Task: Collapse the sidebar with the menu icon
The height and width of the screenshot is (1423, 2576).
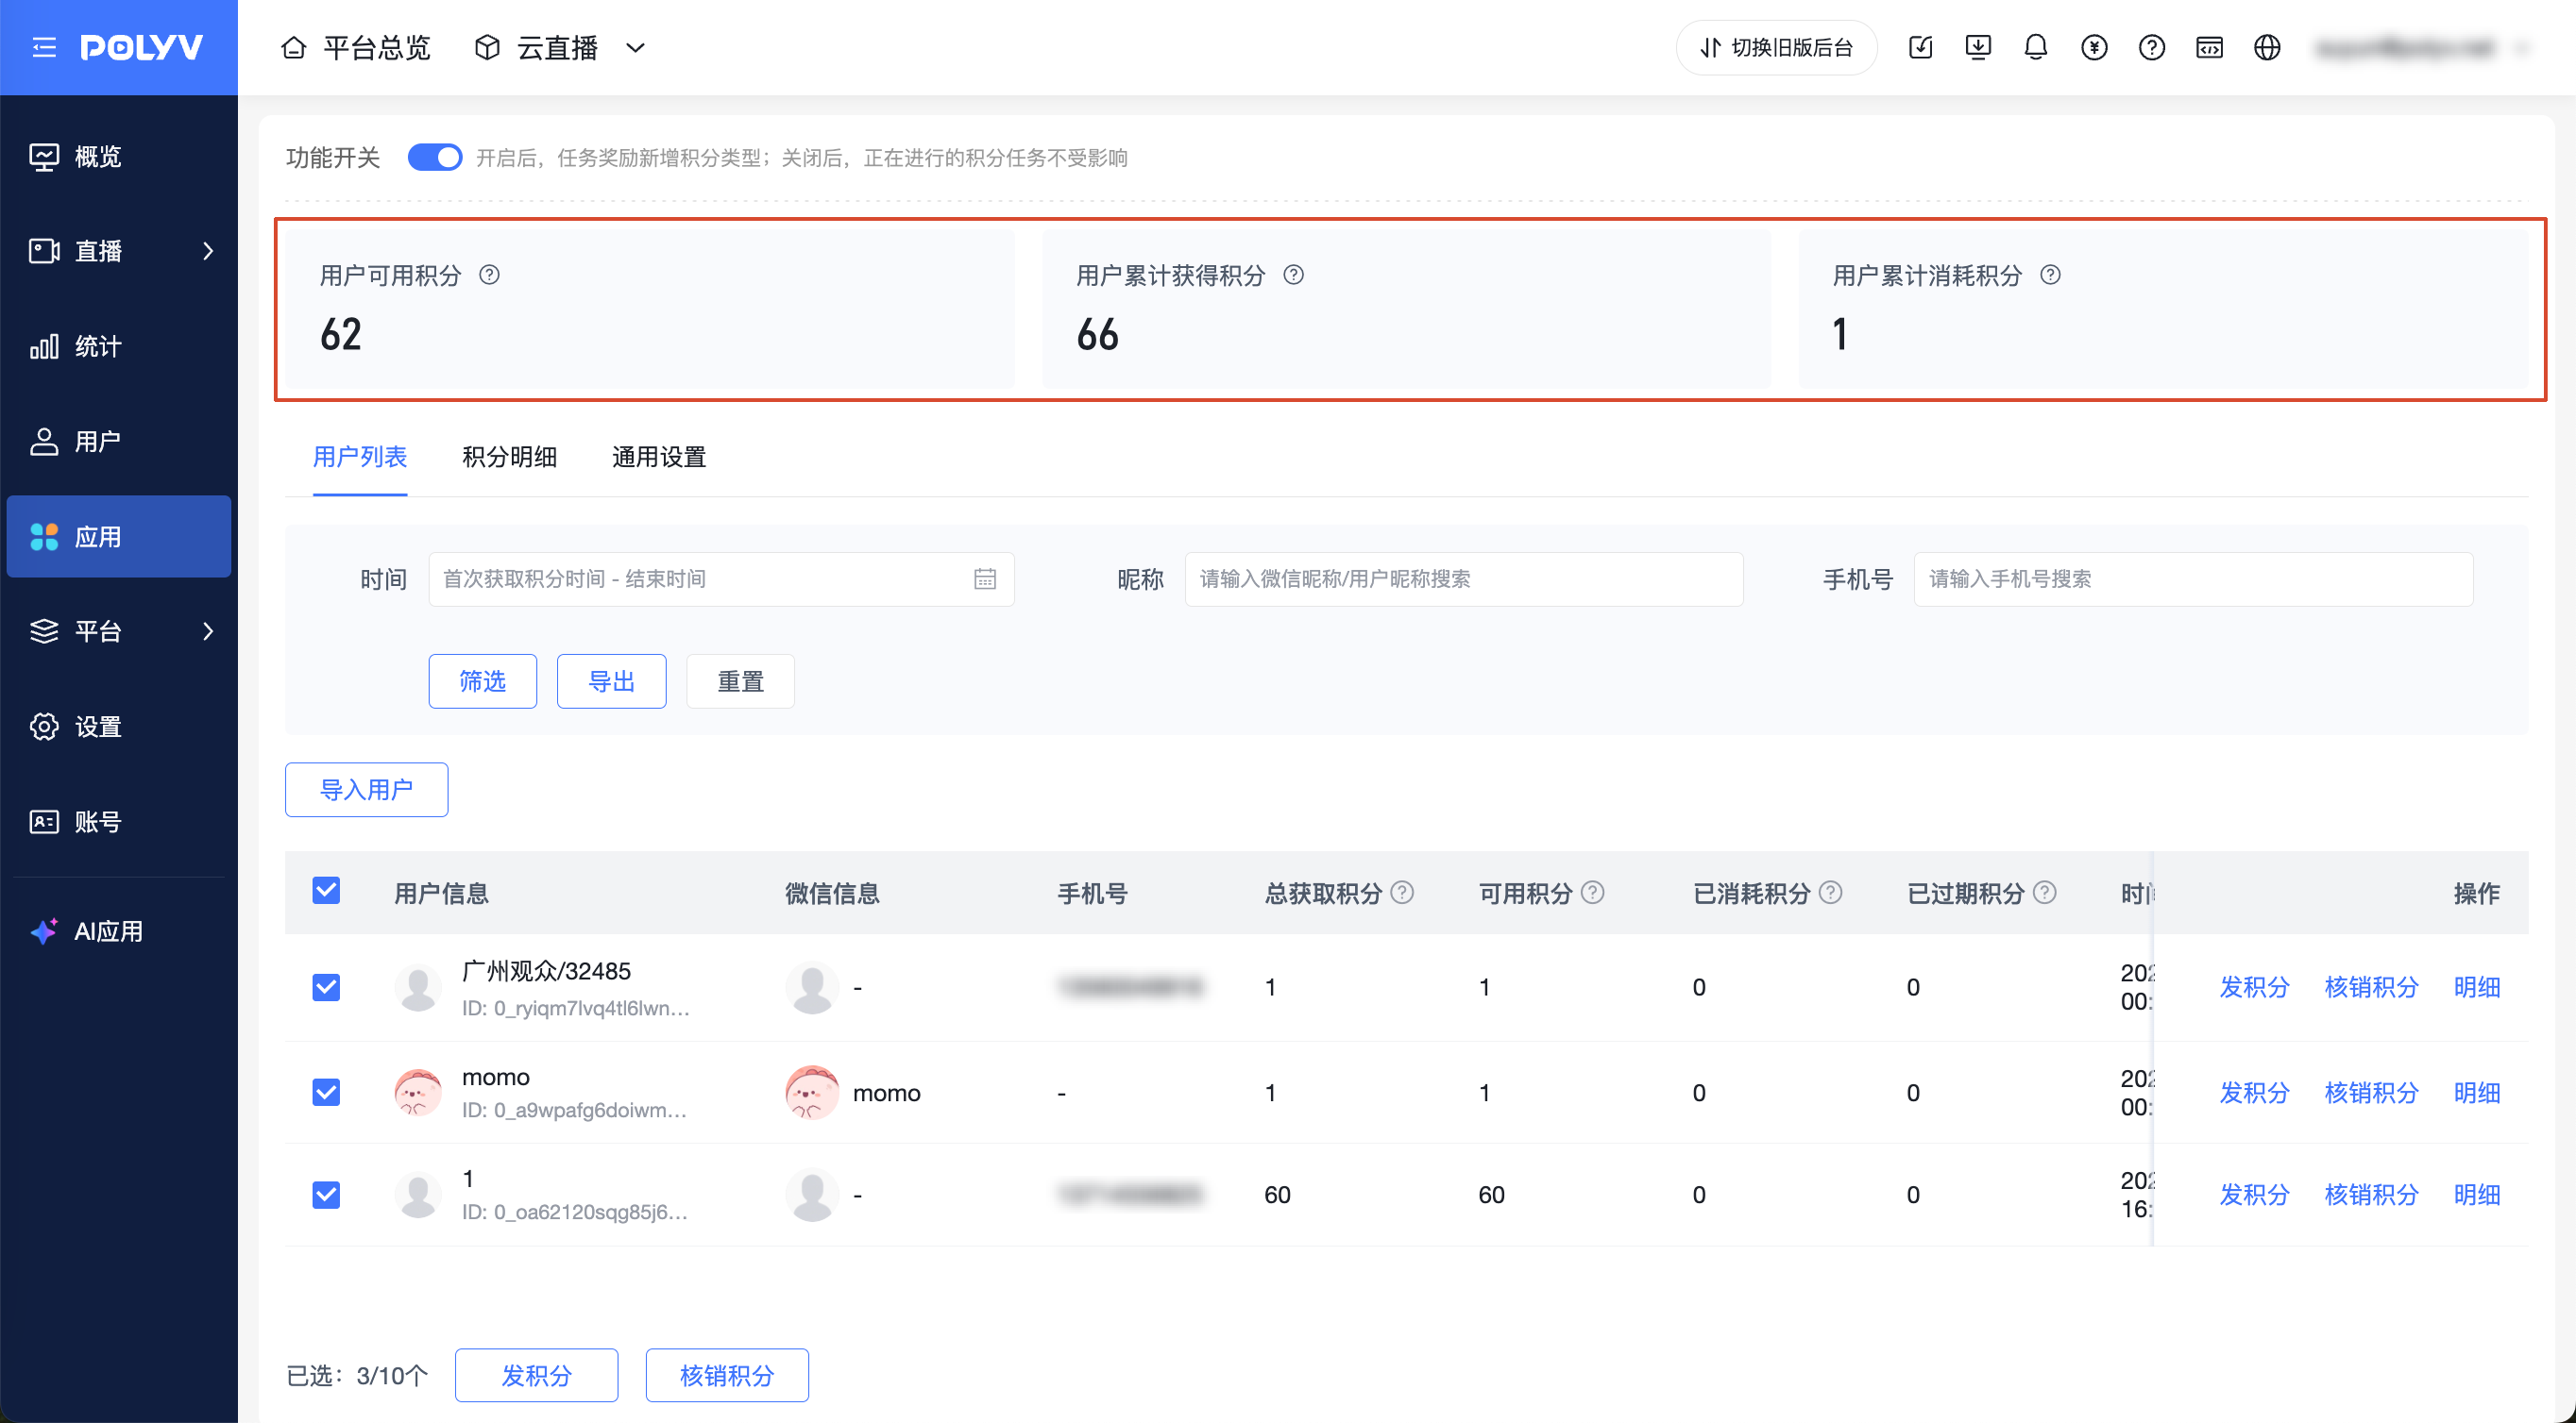Action: click(44, 47)
